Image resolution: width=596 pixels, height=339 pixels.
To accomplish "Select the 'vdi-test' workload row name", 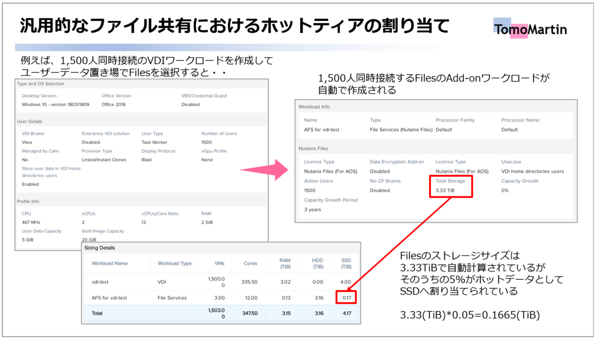I will 100,282.
